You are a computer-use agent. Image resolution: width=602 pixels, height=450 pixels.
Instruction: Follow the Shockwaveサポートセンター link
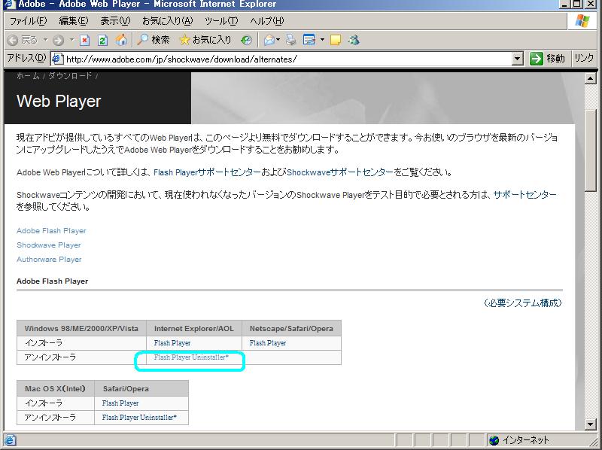[x=340, y=172]
